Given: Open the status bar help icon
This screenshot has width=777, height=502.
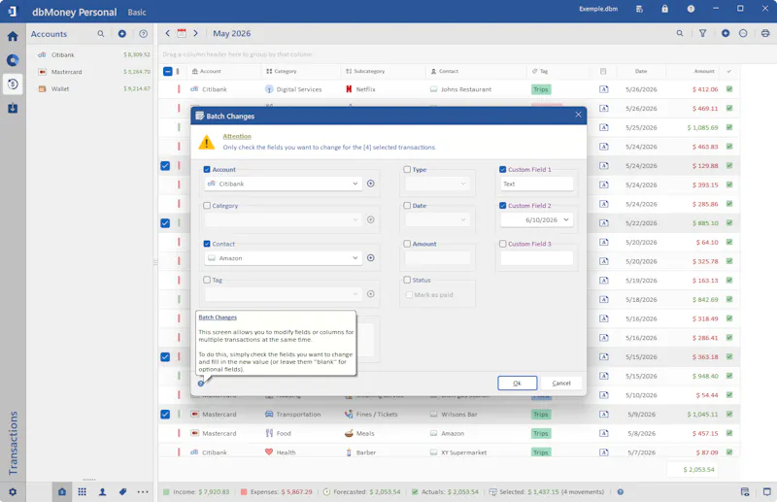Looking at the screenshot, I should [x=621, y=492].
